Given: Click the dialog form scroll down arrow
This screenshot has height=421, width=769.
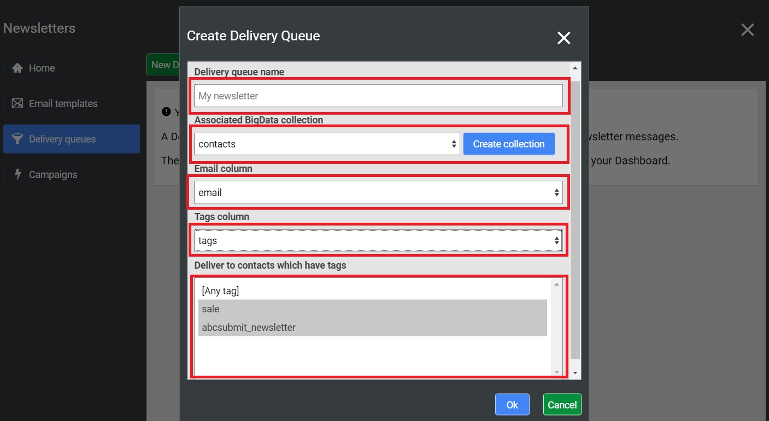Looking at the screenshot, I should (x=575, y=373).
